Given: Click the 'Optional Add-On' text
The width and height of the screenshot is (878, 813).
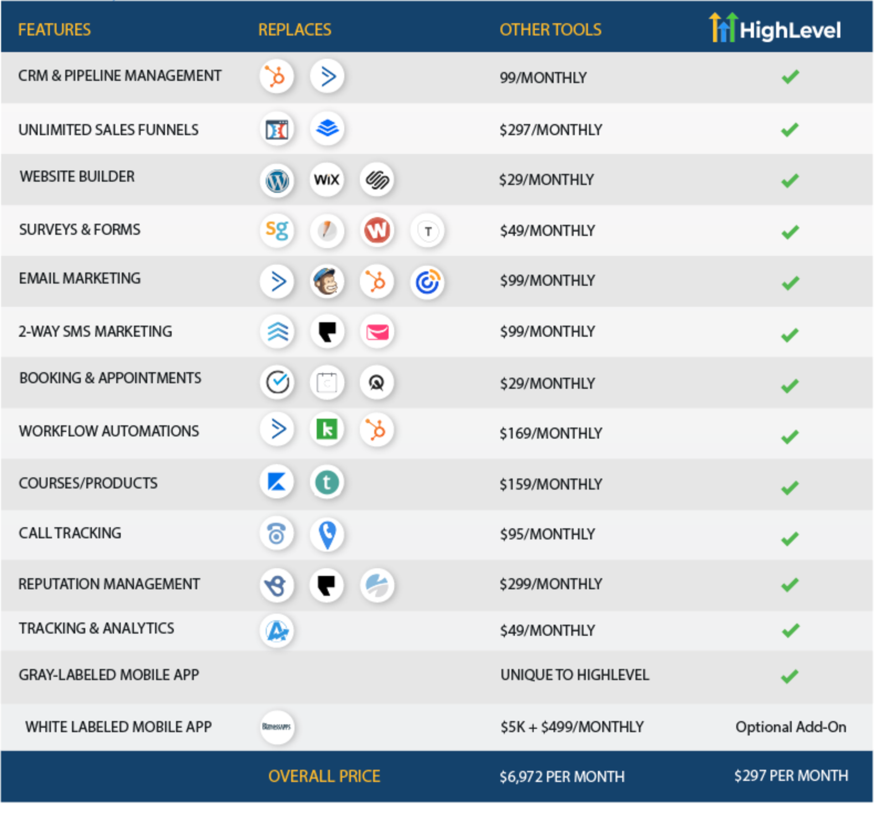Looking at the screenshot, I should pyautogui.click(x=791, y=727).
